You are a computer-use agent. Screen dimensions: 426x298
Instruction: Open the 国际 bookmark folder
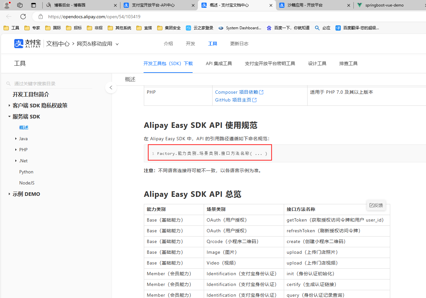[x=53, y=28]
